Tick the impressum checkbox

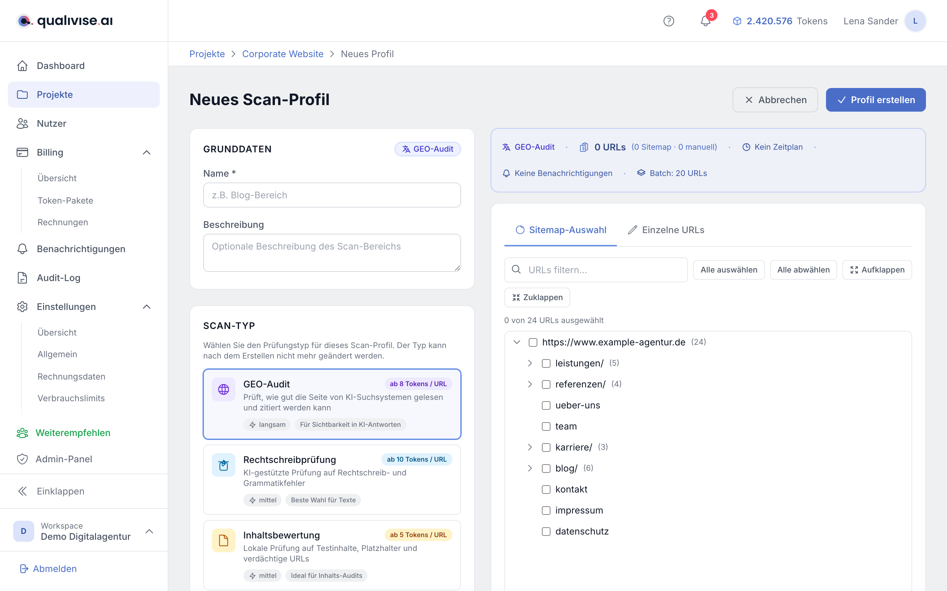(546, 511)
